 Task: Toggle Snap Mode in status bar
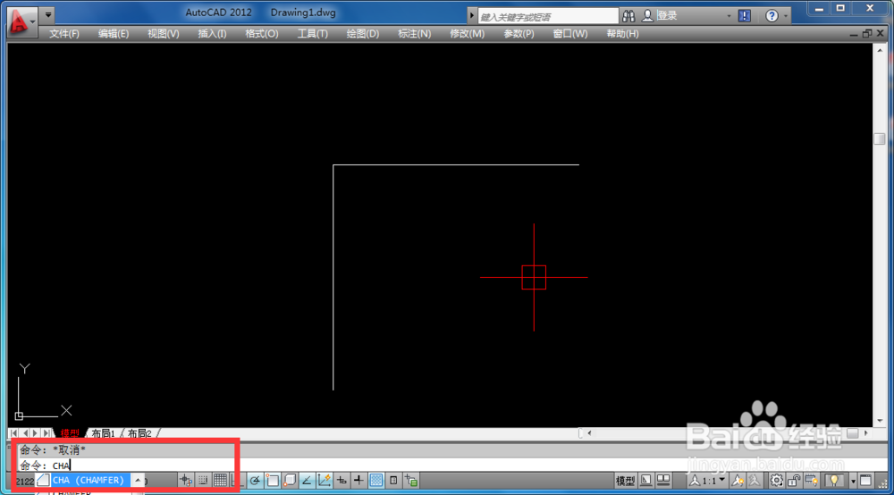click(203, 481)
